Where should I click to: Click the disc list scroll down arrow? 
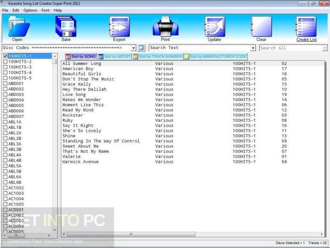55,230
